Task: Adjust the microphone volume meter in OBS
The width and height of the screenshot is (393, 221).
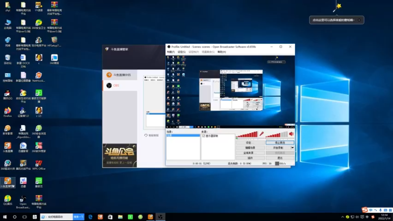Action: tap(247, 135)
